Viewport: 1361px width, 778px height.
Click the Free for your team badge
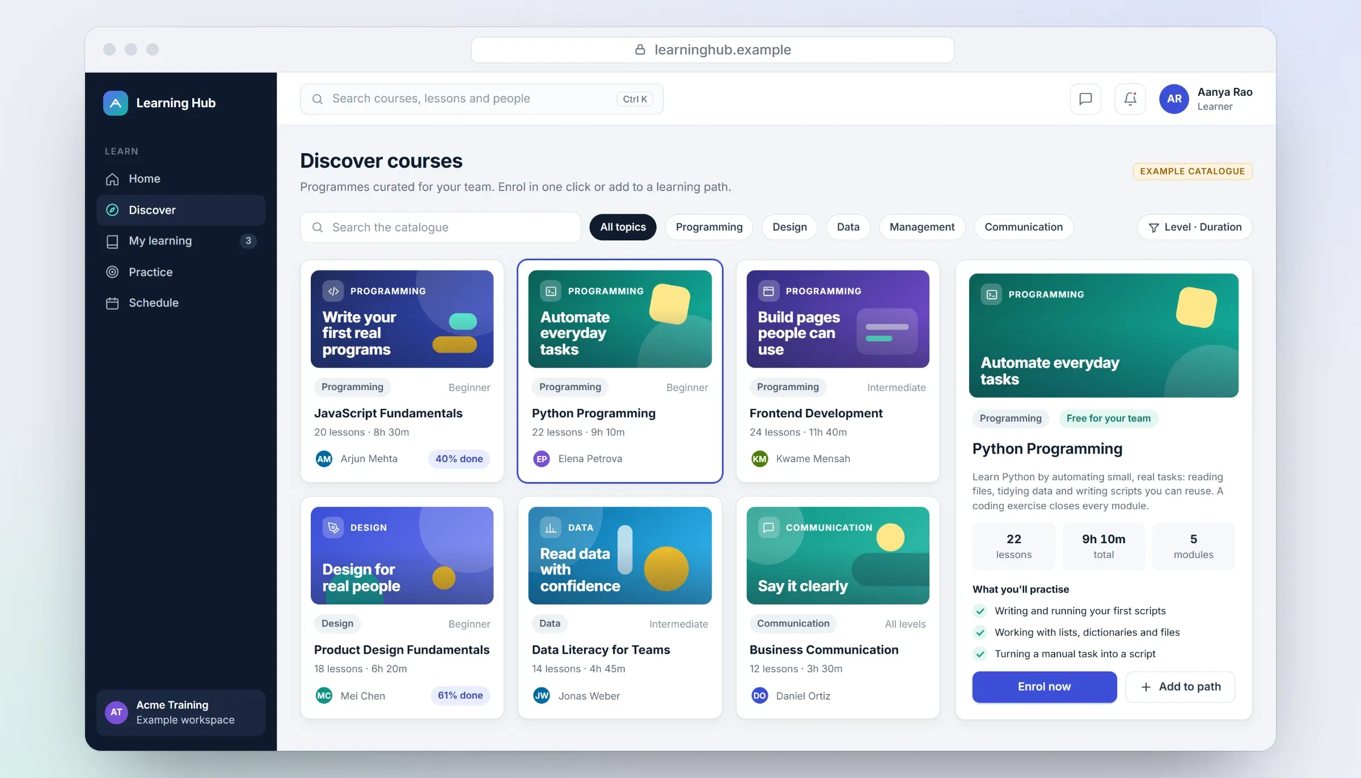1108,418
